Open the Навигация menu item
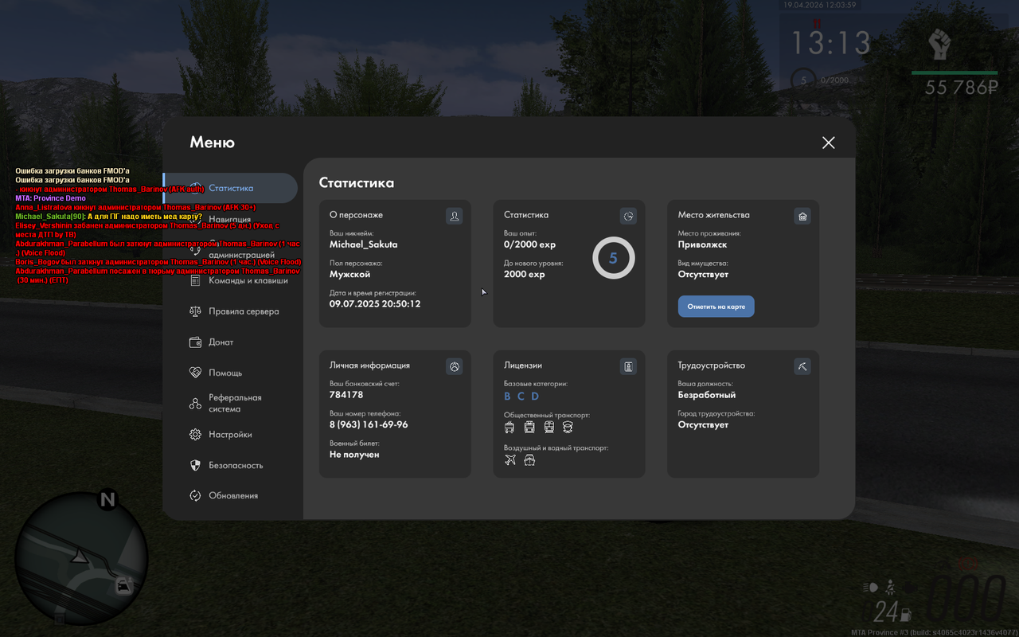The image size is (1019, 637). pyautogui.click(x=230, y=219)
